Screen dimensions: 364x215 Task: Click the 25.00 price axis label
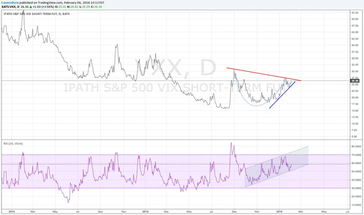click(355, 84)
